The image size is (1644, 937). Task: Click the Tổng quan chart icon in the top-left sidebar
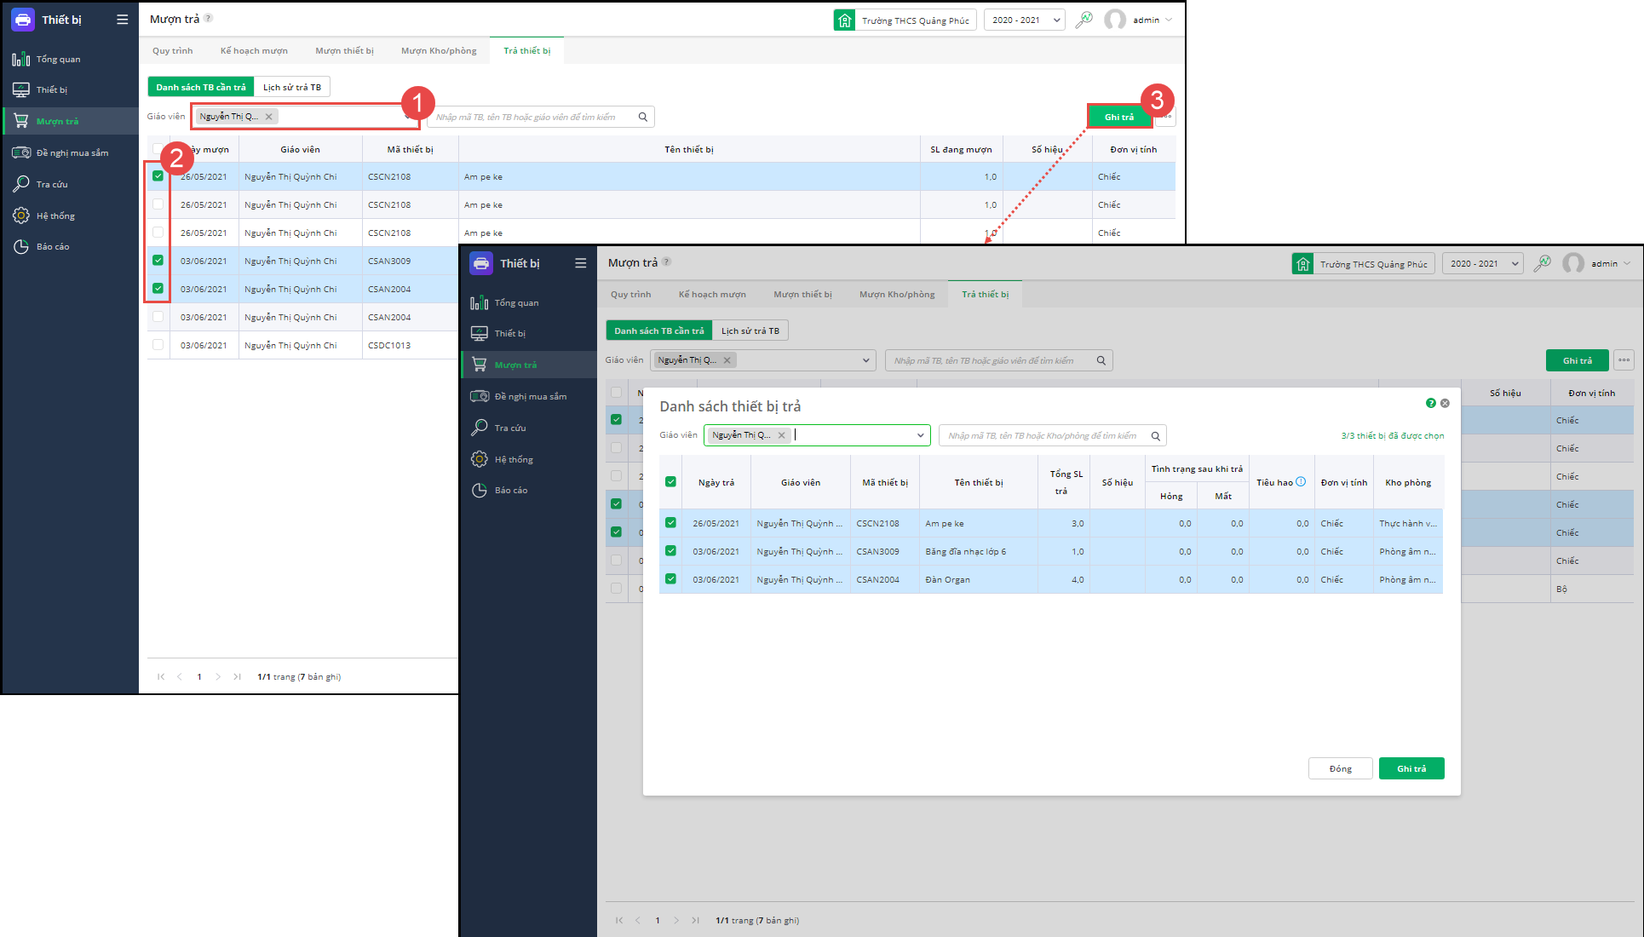click(x=21, y=59)
